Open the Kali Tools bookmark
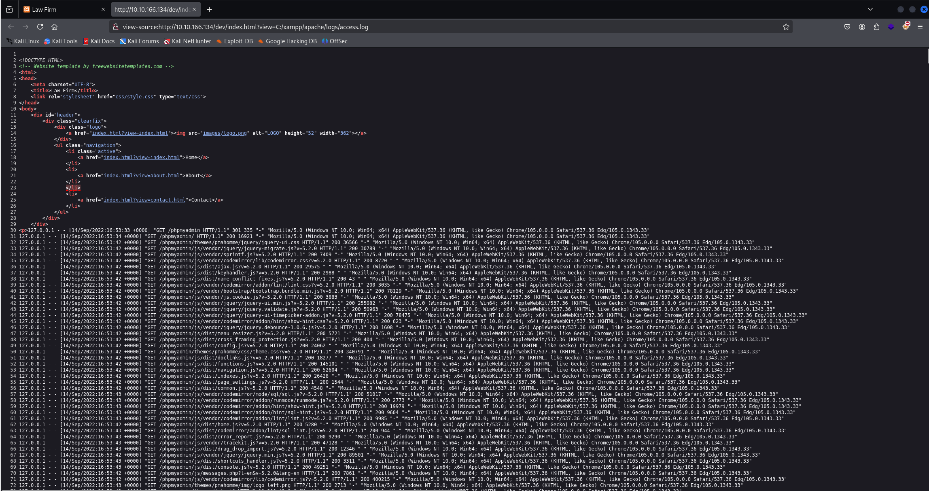Viewport: 929px width, 491px height. [x=61, y=41]
